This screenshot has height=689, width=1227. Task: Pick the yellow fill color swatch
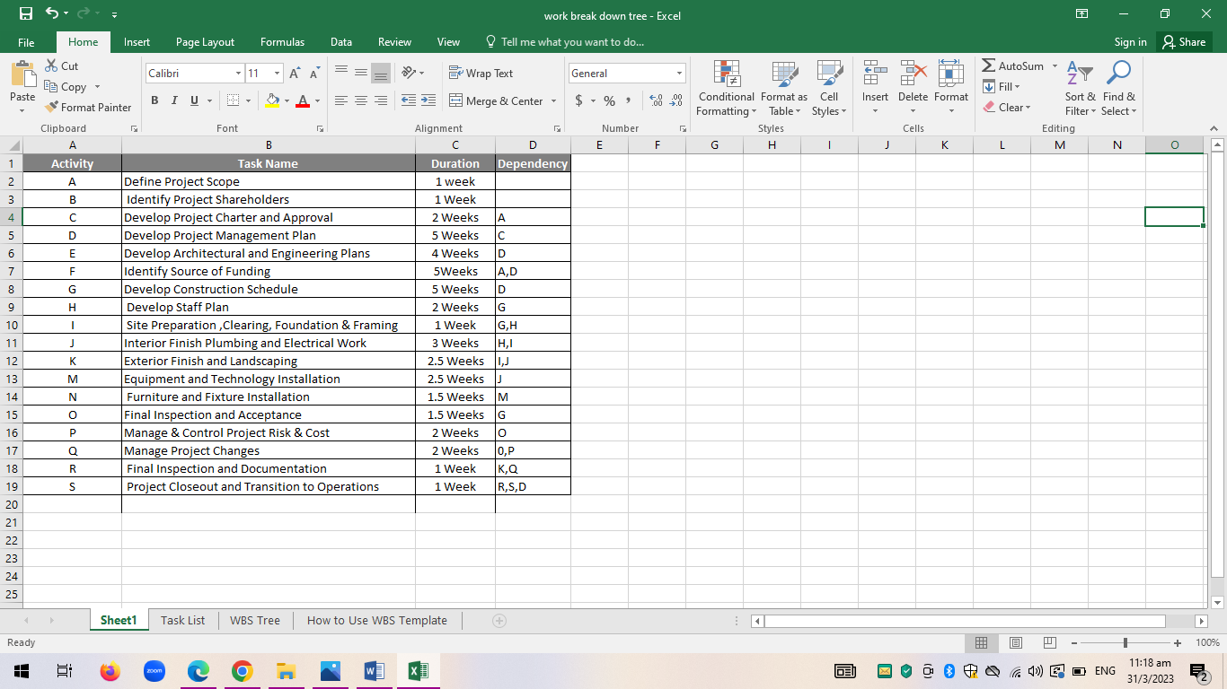[x=273, y=100]
